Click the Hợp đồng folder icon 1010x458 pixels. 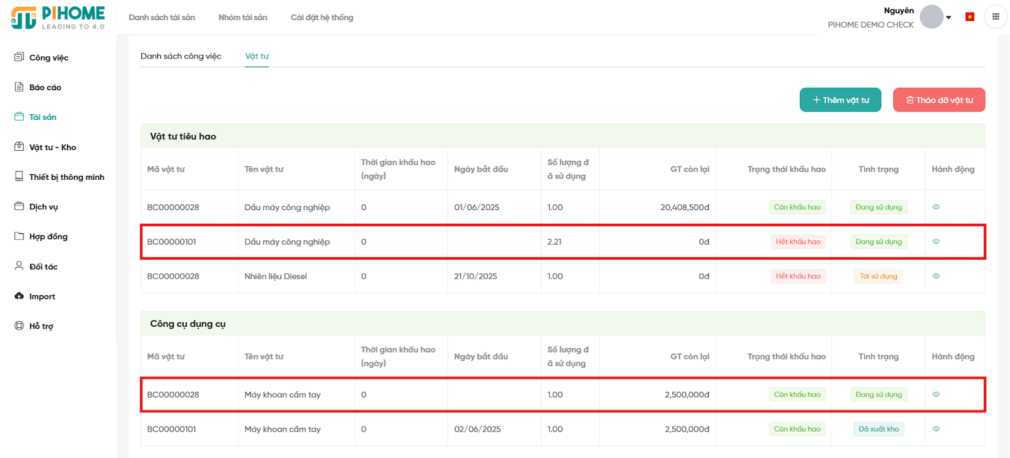click(x=19, y=237)
